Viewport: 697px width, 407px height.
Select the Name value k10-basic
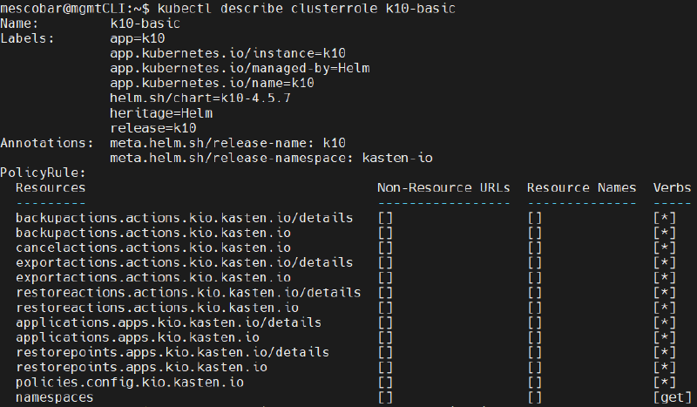145,24
